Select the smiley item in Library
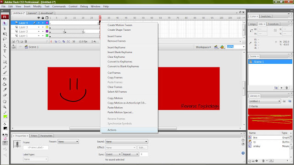Screen dimensions: 294x165 pos(257,146)
